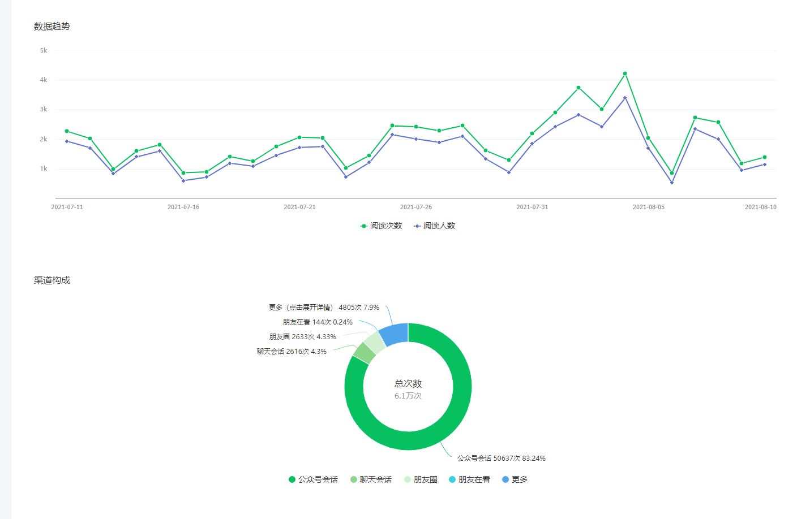797x519 pixels.
Task: Click the 数据趋势 section heading
Action: coord(52,27)
